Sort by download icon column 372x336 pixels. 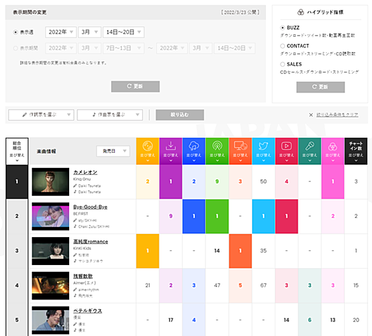pyautogui.click(x=171, y=151)
